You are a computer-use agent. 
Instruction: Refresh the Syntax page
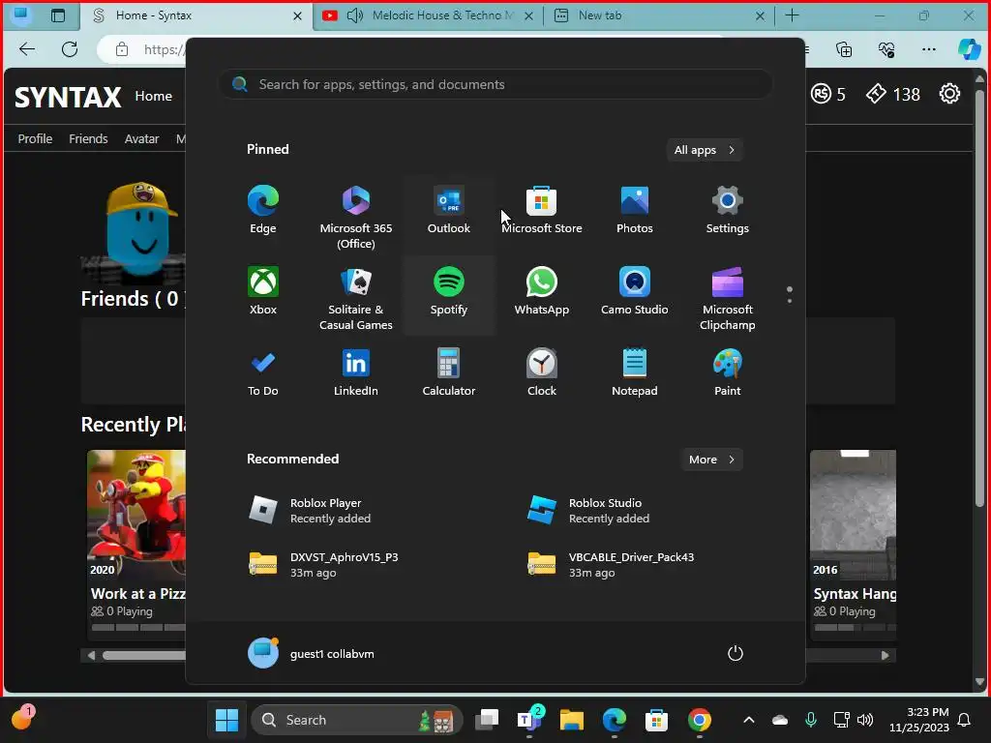(x=70, y=49)
